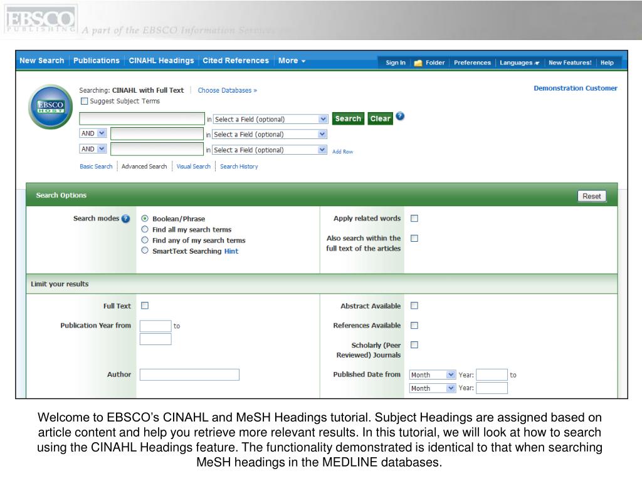The height and width of the screenshot is (481, 642).
Task: Open the Published Date to Month dropdown
Action: click(433, 388)
